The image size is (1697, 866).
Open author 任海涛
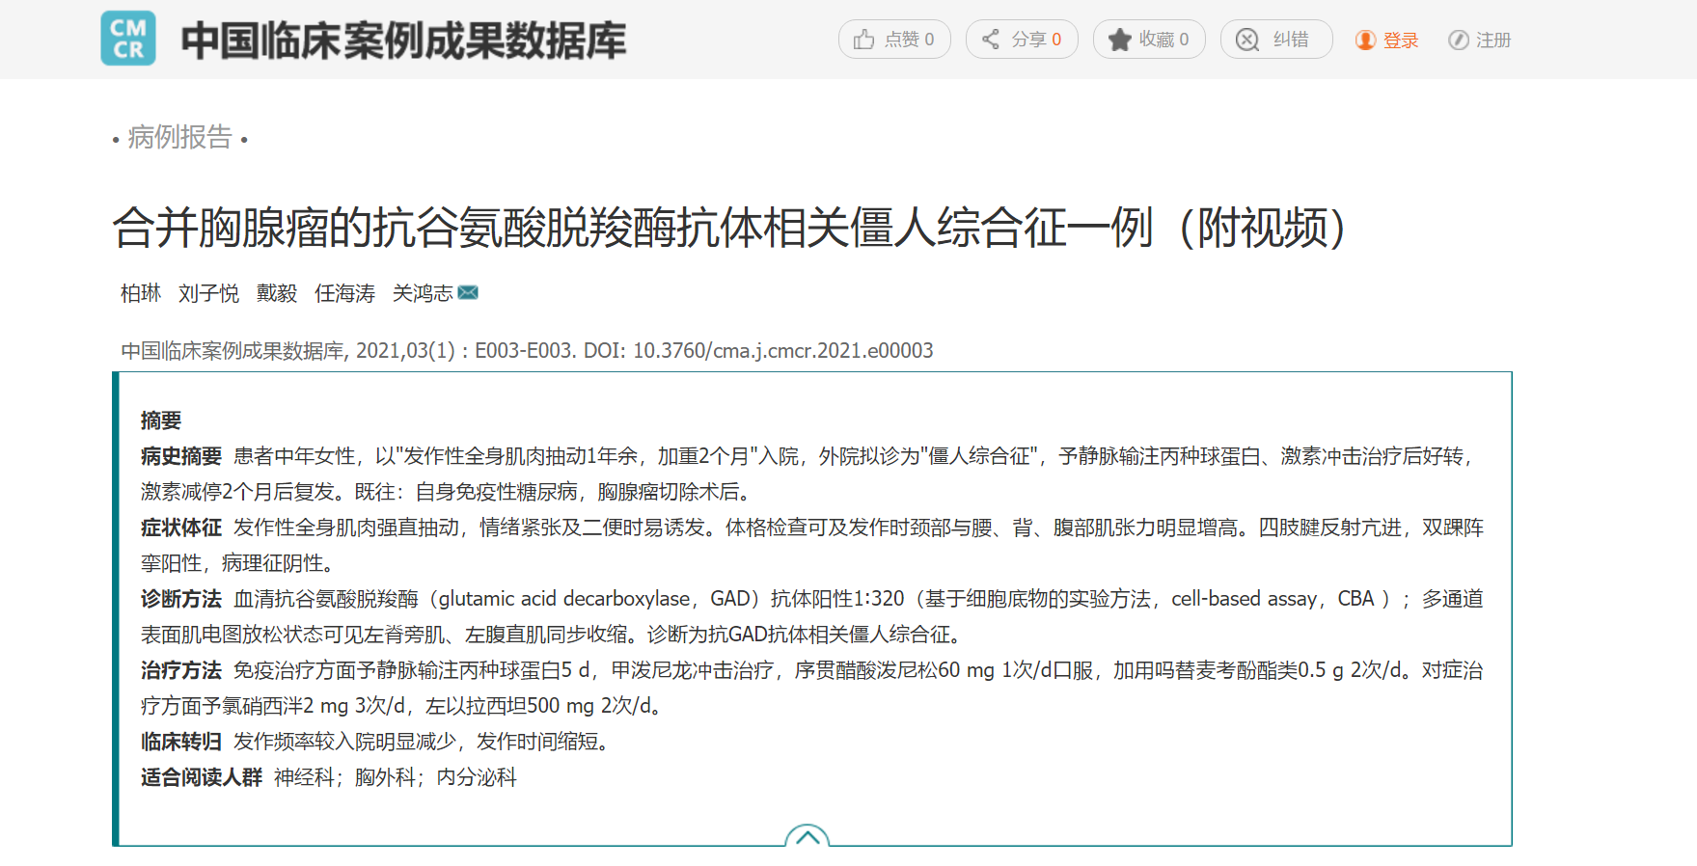pos(344,293)
